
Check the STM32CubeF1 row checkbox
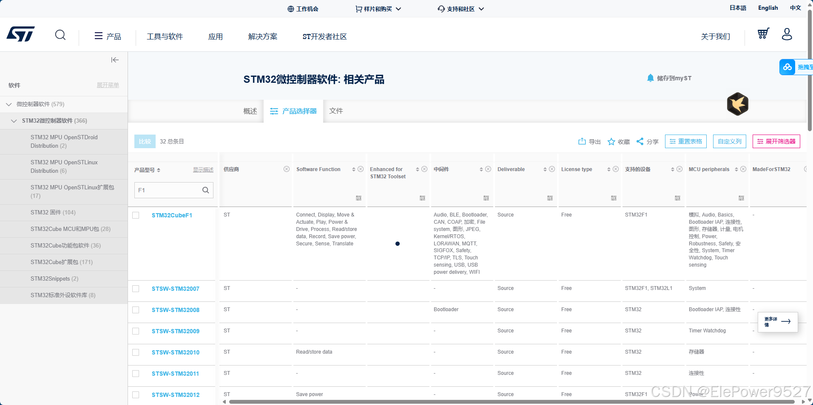(x=136, y=215)
